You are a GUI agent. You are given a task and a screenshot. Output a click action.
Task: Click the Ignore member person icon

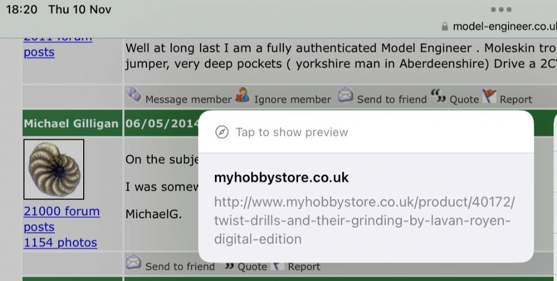(x=242, y=95)
